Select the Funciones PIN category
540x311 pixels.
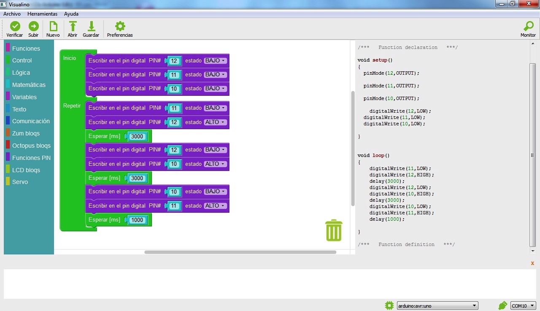(31, 158)
